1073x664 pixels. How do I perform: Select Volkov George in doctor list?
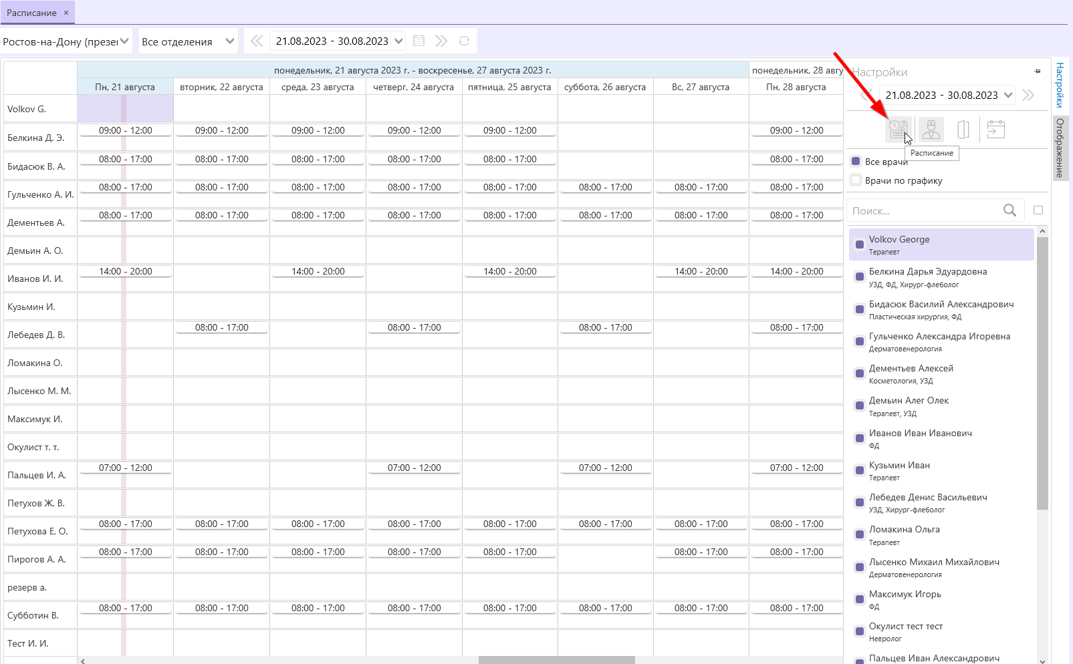click(x=941, y=244)
